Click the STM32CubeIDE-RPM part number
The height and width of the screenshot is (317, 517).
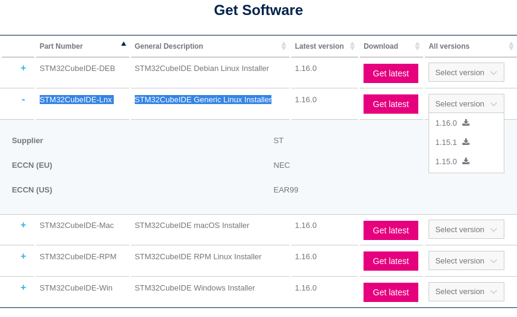click(x=78, y=257)
